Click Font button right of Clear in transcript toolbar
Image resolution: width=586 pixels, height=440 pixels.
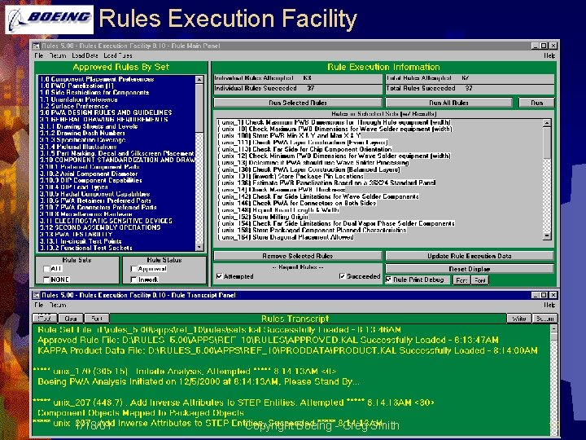[x=96, y=319]
